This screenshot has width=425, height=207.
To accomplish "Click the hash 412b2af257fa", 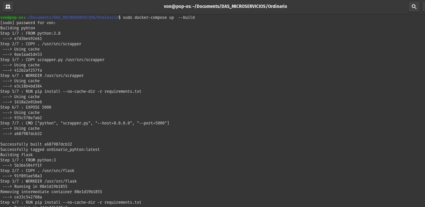I will (x=28, y=70).
